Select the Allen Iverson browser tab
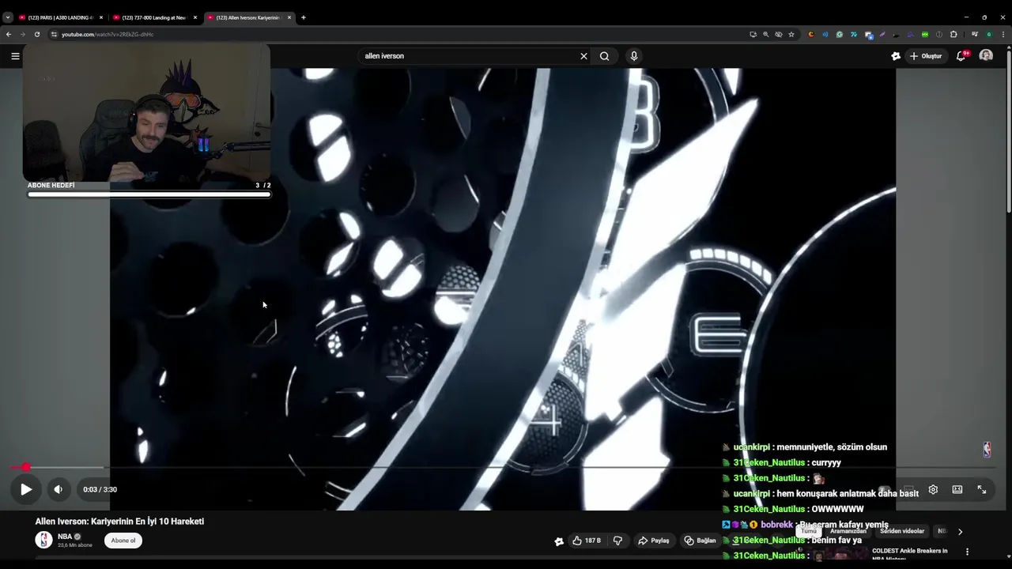Viewport: 1012px width, 569px height. coord(248,17)
